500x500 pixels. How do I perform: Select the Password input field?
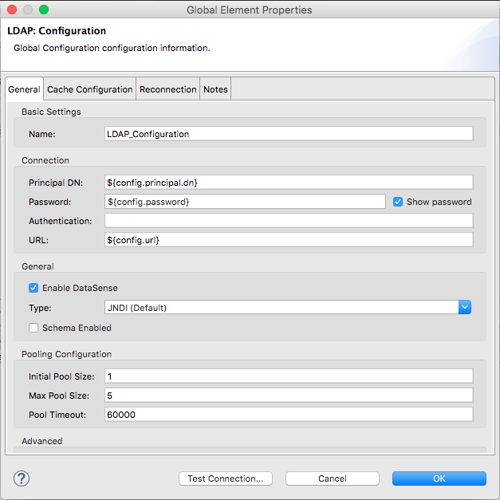tap(245, 202)
